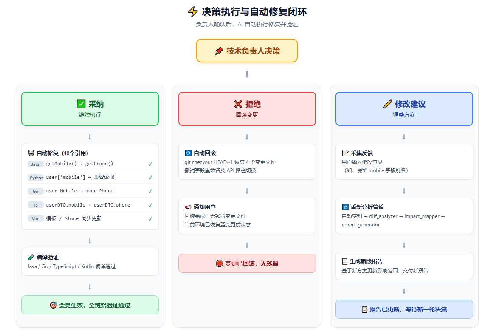Viewport: 499px width, 334px height.
Task: Click the Go language badge
Action: coord(36,192)
